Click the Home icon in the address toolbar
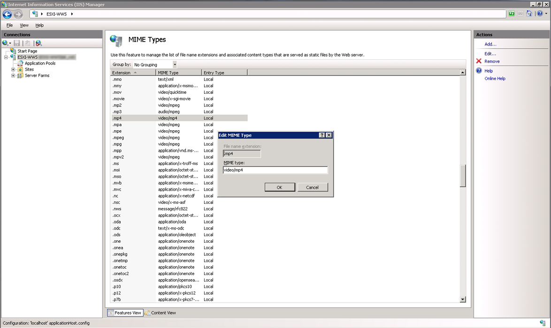Viewport: 551px width, 328px height. tap(529, 14)
